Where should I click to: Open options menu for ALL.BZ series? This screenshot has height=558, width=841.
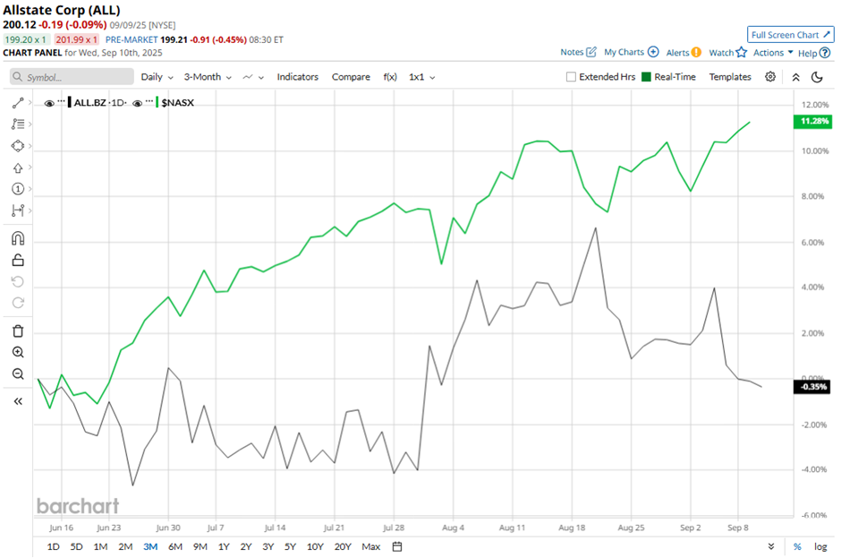(61, 101)
